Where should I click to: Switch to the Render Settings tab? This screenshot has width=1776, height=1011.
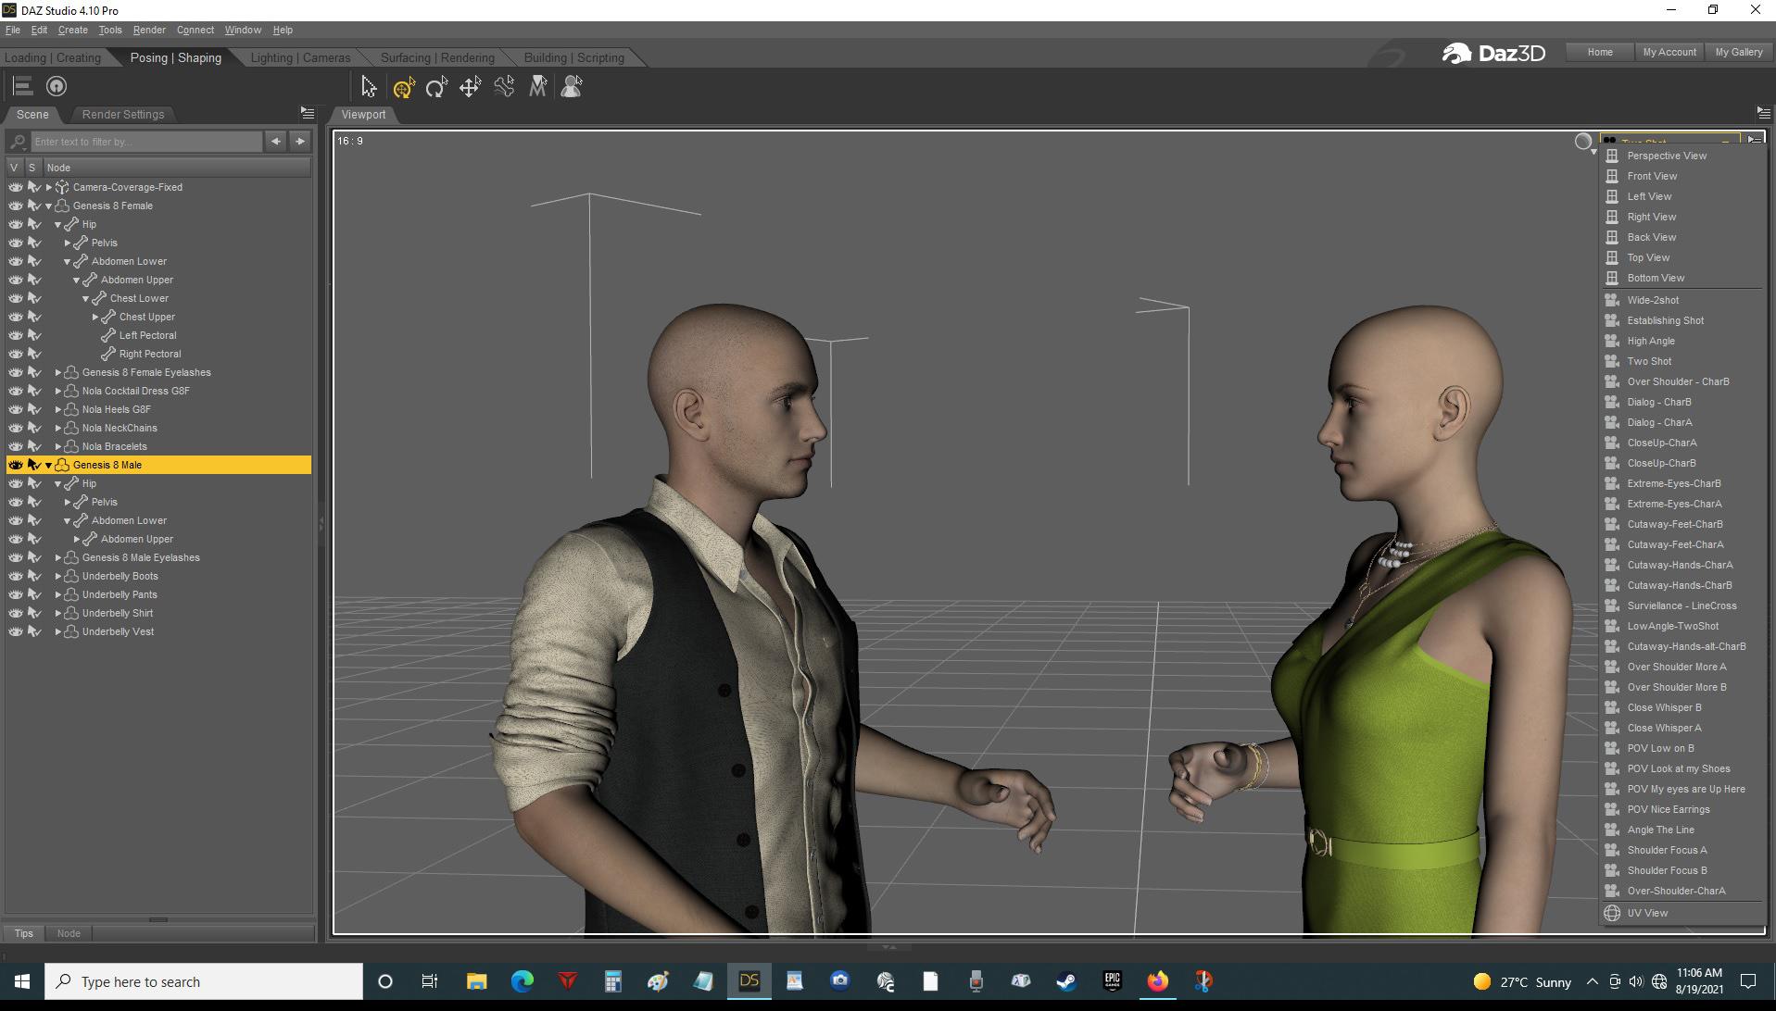tap(122, 115)
